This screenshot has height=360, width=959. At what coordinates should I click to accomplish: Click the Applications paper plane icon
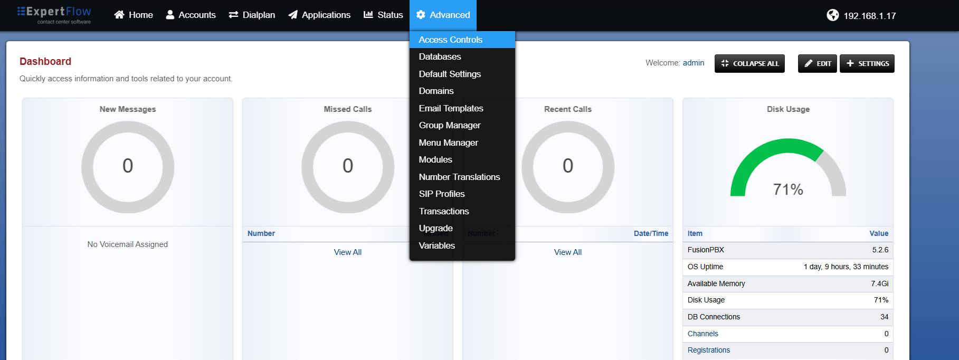[293, 15]
